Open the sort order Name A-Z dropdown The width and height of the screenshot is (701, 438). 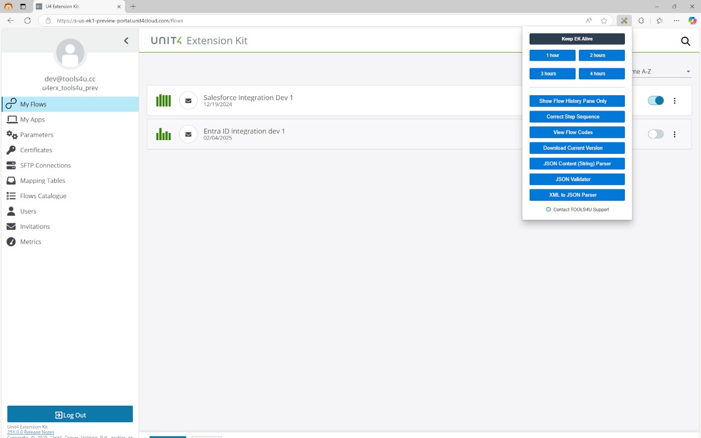[x=662, y=72]
